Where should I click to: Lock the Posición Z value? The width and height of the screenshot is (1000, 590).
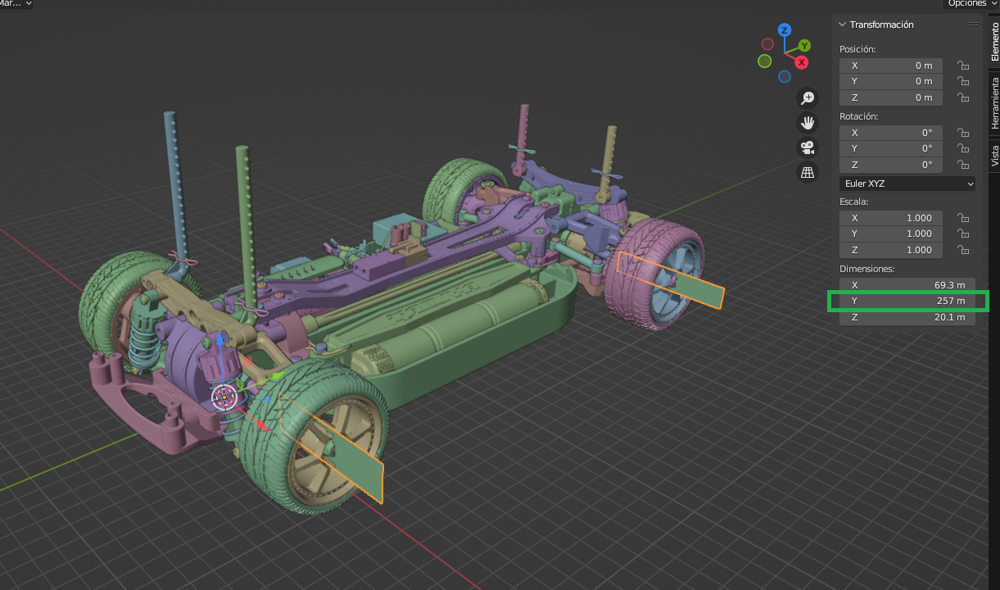tap(964, 98)
